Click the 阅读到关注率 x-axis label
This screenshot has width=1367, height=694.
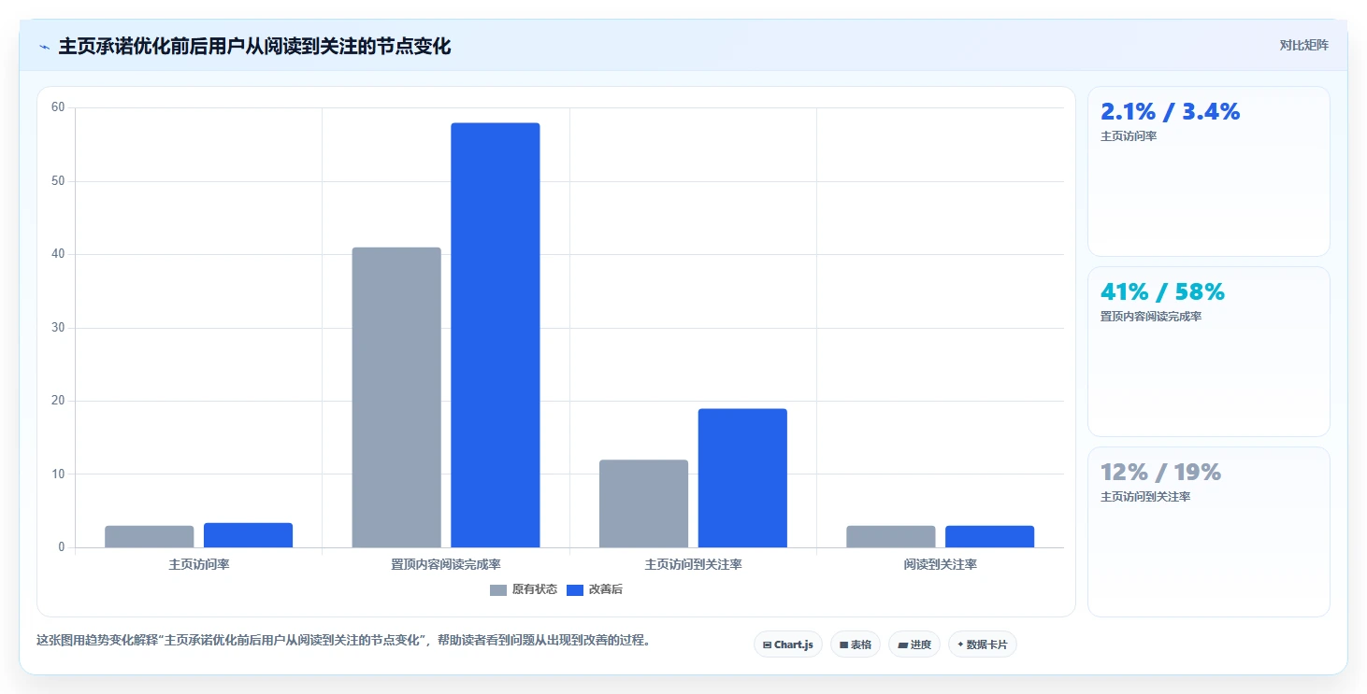[x=941, y=565]
